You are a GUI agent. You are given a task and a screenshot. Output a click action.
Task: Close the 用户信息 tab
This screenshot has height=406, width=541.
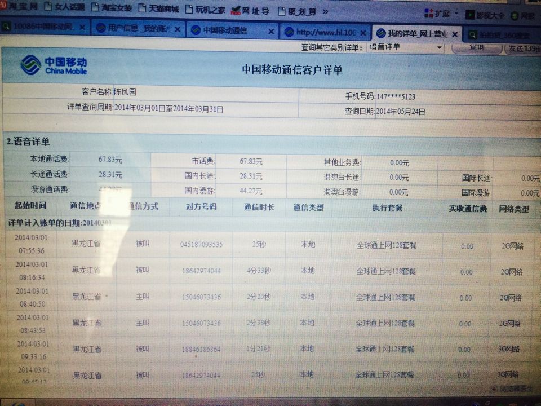(x=178, y=30)
